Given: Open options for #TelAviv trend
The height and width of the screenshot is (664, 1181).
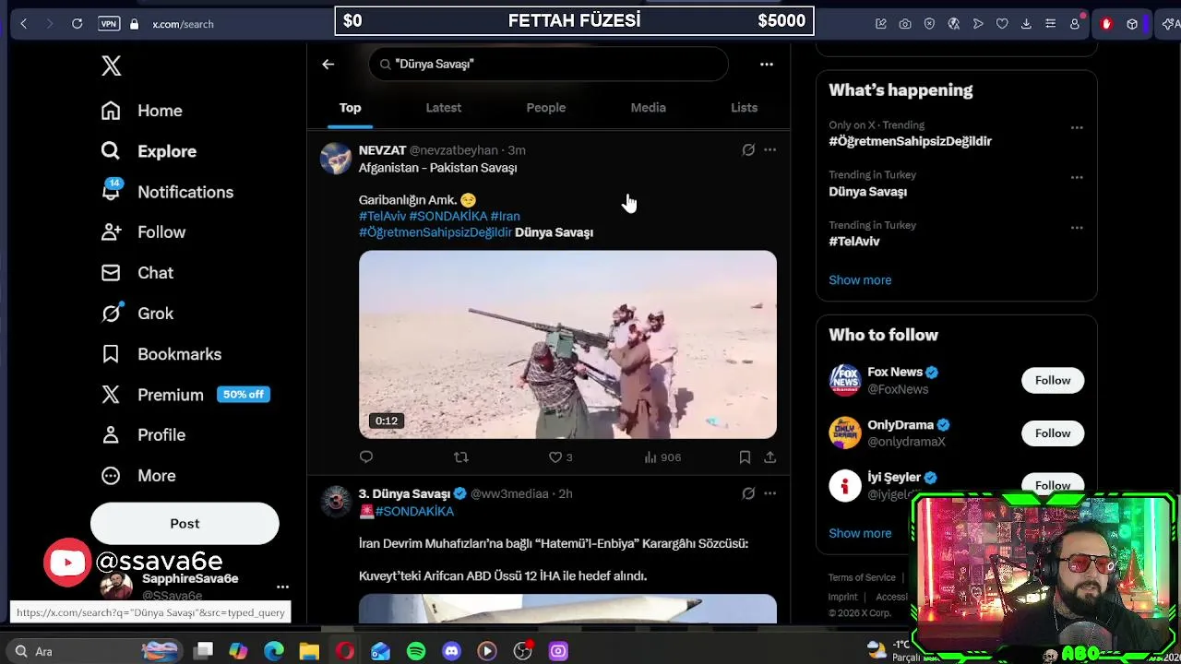Looking at the screenshot, I should coord(1077,227).
